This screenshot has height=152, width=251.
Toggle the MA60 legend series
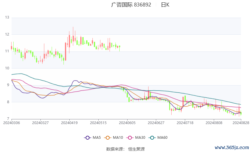point(158,138)
